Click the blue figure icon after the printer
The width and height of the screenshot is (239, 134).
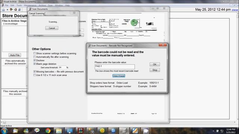[x=19, y=9]
